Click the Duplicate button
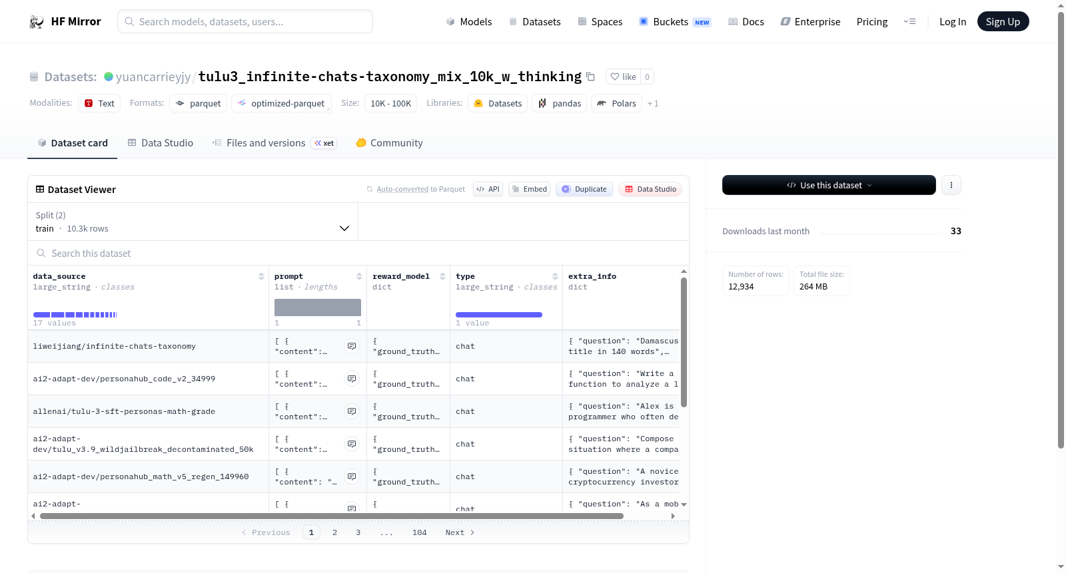This screenshot has height=573, width=1066. (x=584, y=189)
